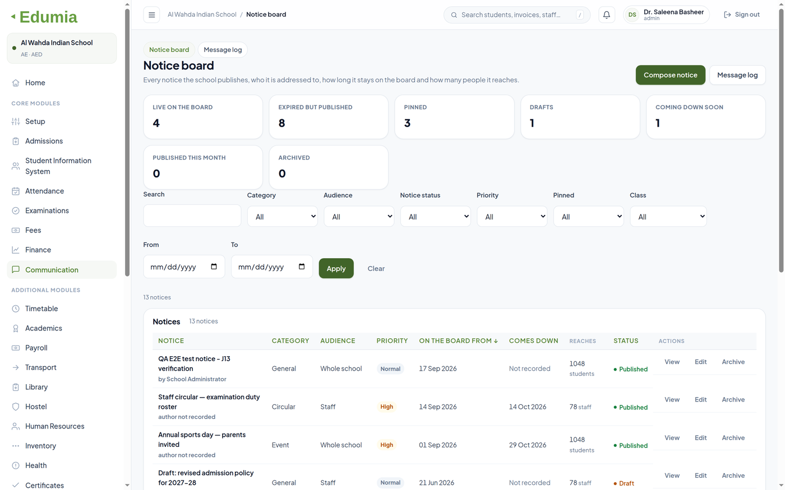Switch to the Message log tab
785x490 pixels.
coord(223,50)
